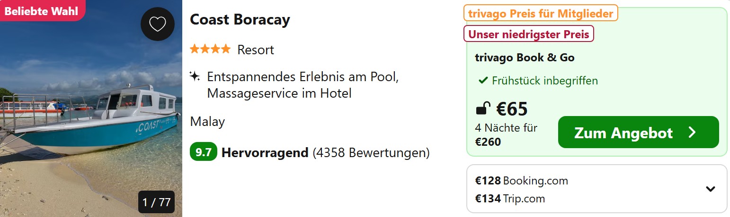Screen dimensions: 730x217
Task: Click the four-star rating icons
Action: click(x=210, y=49)
